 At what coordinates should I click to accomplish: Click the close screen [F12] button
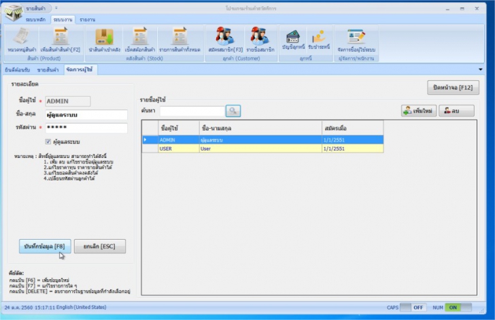(x=453, y=88)
